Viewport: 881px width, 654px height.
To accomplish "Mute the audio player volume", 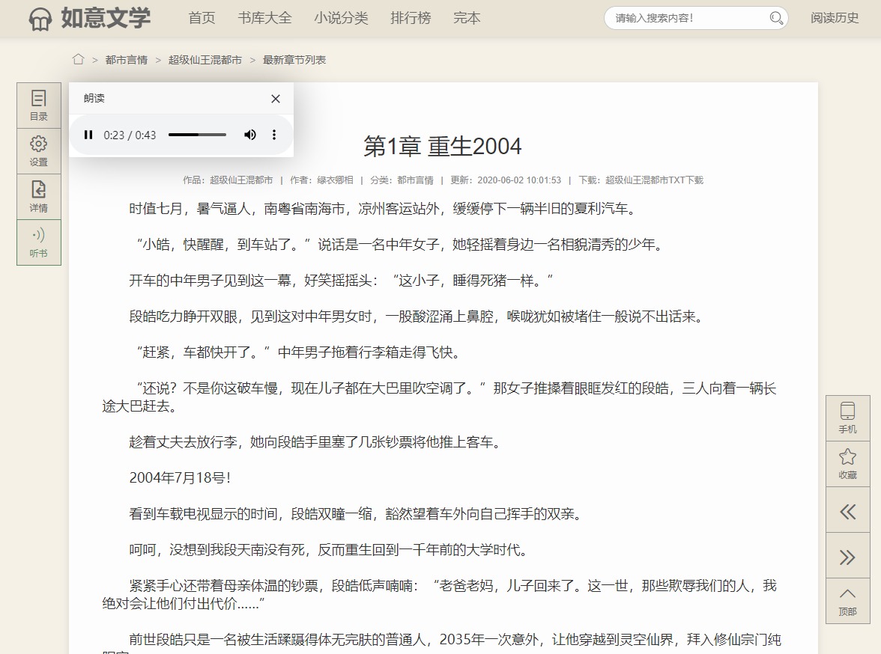I will click(x=250, y=135).
